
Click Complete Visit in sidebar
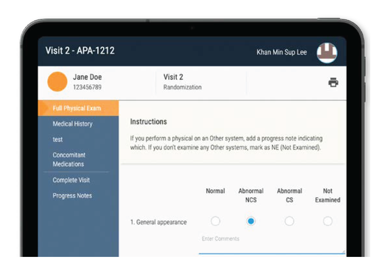coord(71,180)
